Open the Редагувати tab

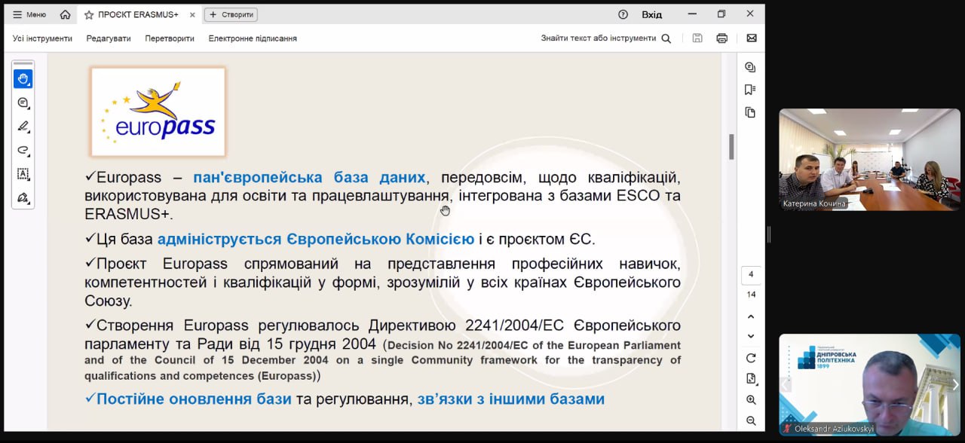(108, 38)
